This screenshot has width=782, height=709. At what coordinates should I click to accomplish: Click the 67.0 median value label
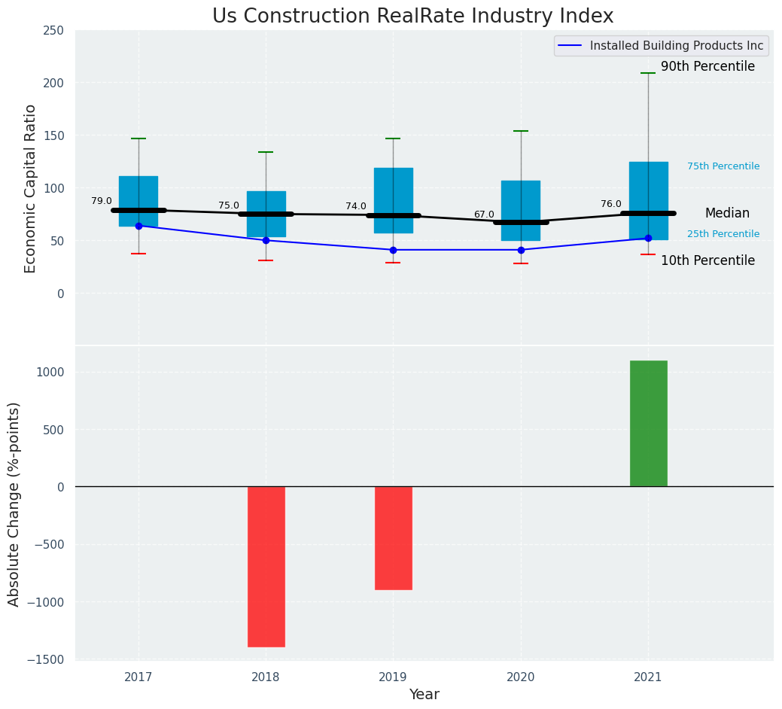(483, 215)
